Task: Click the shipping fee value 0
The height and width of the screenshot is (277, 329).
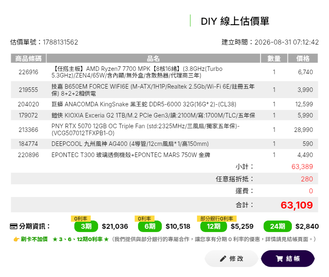Action: 311,191
